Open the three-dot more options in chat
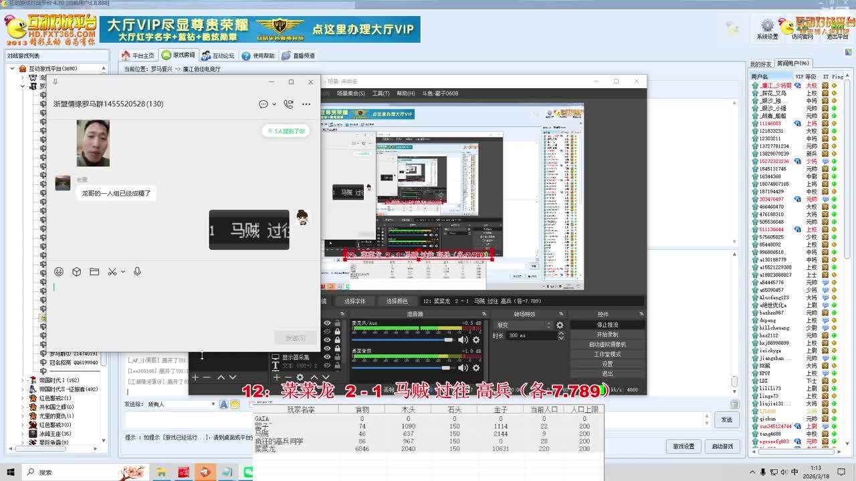 306,104
